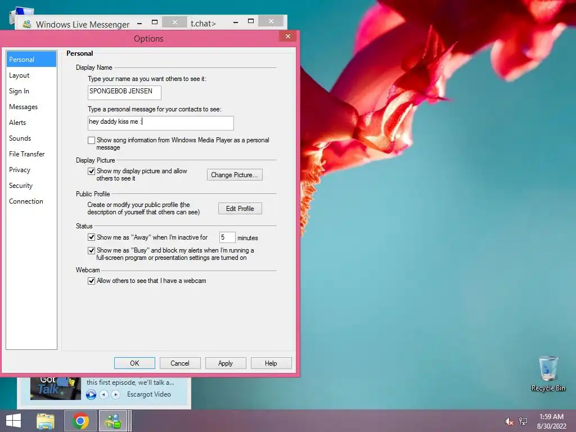Toggle show me as Busy in full-screen
Screen dimensions: 576x432
(x=92, y=250)
